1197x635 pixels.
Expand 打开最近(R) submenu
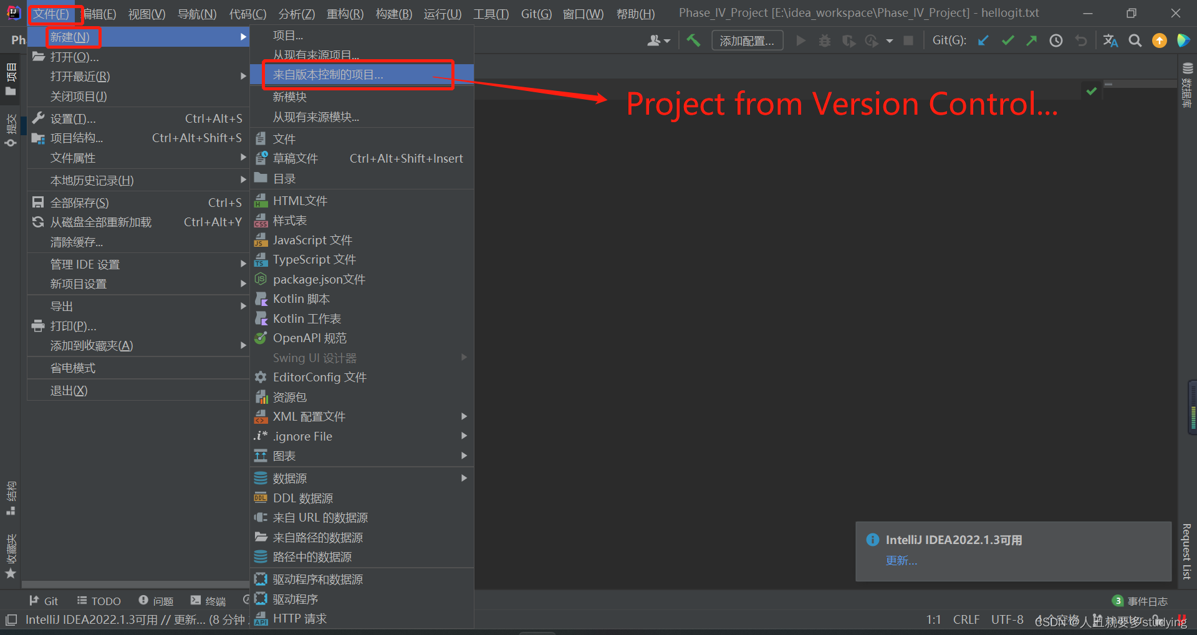pyautogui.click(x=138, y=76)
